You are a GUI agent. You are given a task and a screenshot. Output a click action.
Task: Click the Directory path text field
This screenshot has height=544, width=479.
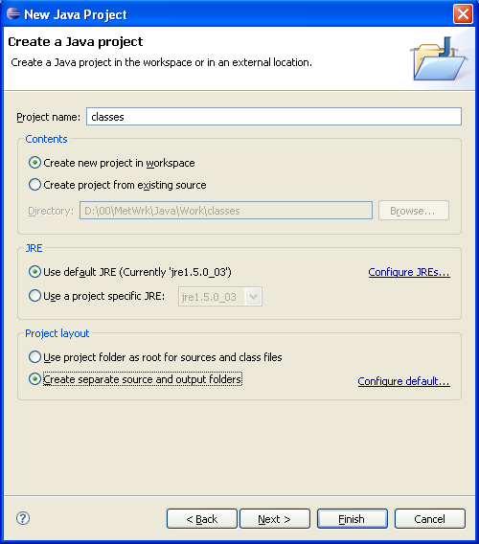pos(226,211)
